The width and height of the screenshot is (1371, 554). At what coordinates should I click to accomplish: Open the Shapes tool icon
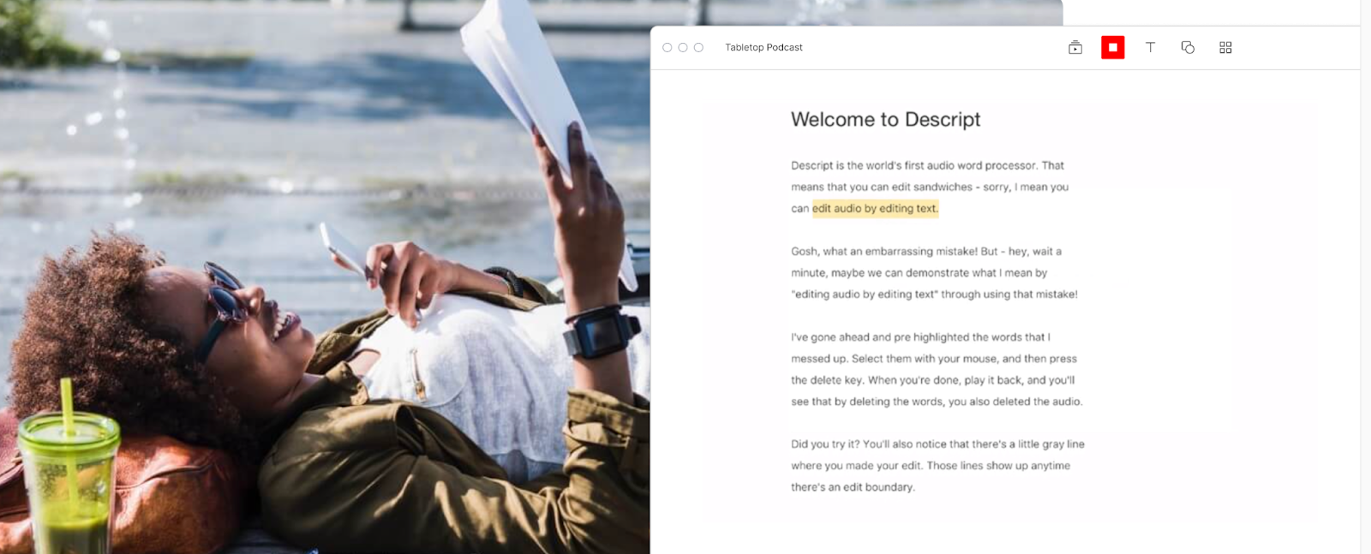click(x=1188, y=48)
